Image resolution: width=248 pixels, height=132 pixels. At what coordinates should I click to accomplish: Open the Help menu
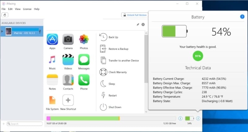pyautogui.click(x=37, y=9)
